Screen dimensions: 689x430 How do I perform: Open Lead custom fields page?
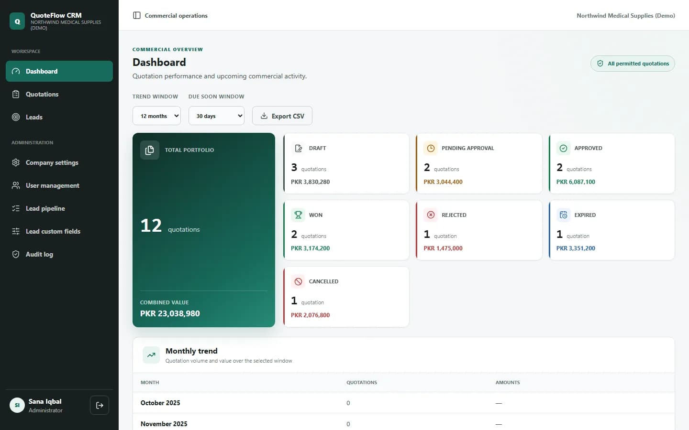59,231
